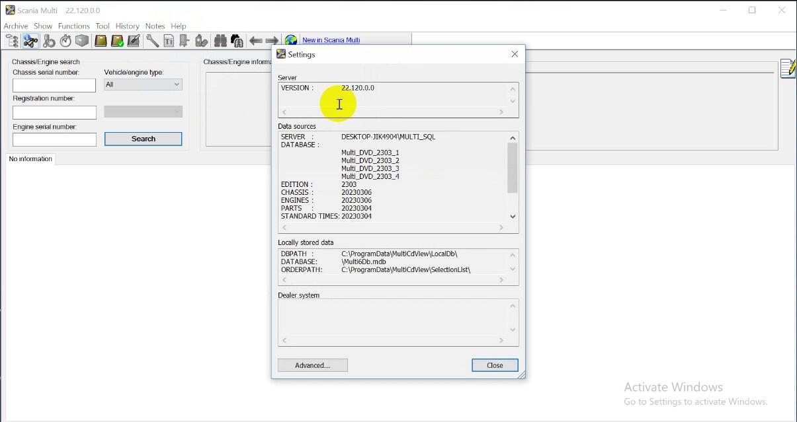Open the Vehicle/engine type dropdown

coord(143,85)
